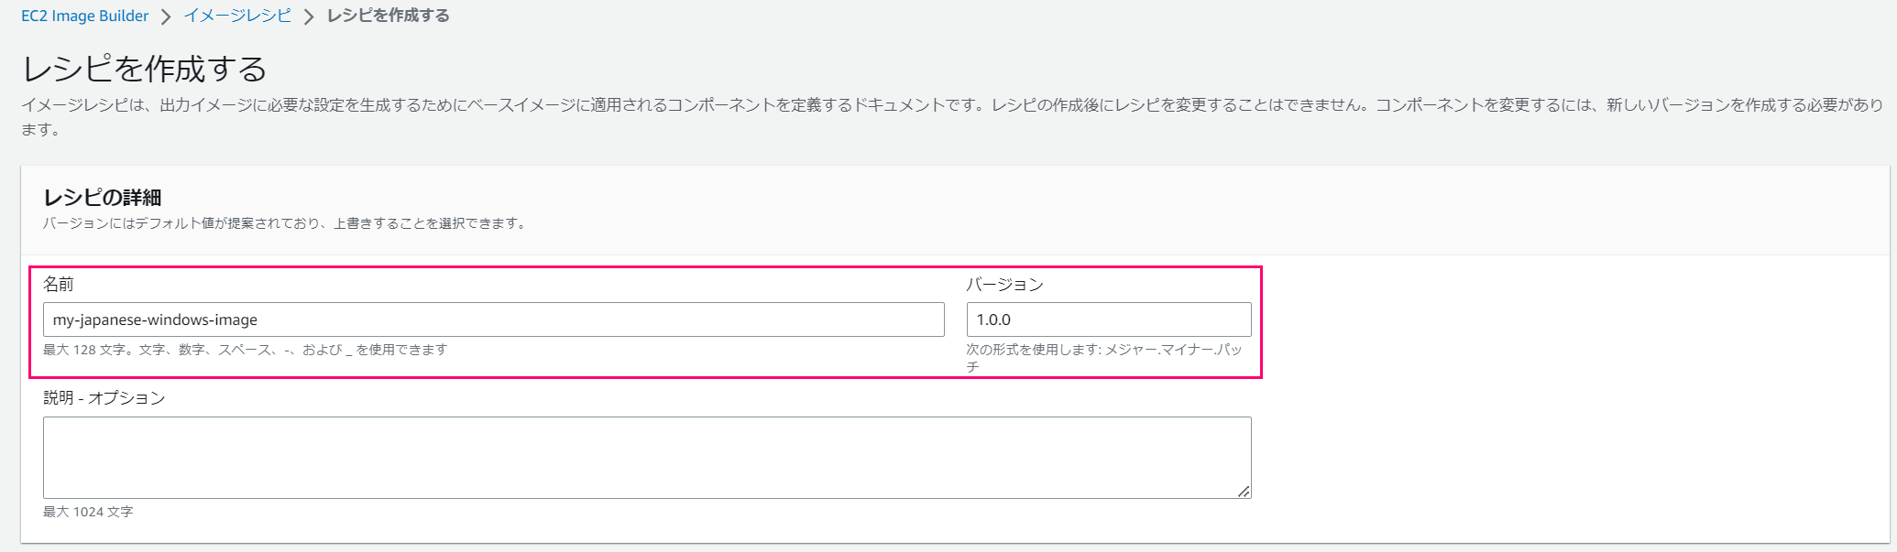Click the 説明 - オプション label
This screenshot has height=552, width=1897.
(x=104, y=398)
